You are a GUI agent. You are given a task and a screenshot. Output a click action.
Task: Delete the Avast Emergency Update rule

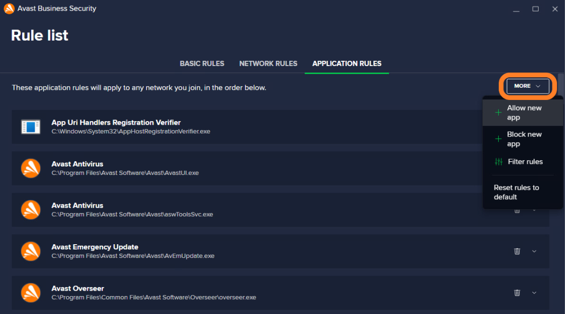517,251
